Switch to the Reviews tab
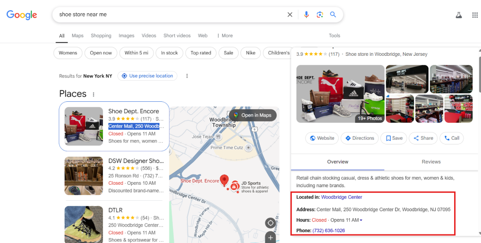 431,162
